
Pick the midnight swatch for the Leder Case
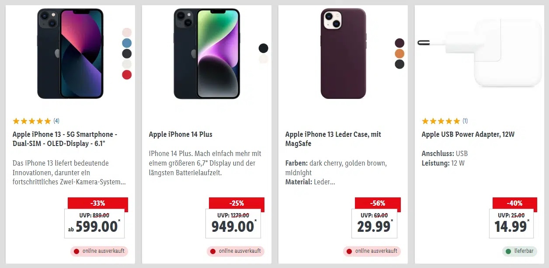pos(400,64)
